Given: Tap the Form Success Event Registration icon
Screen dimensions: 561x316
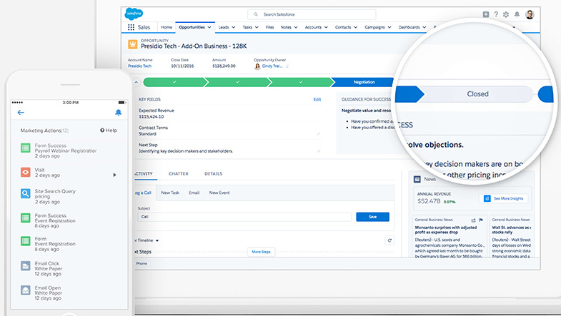Looking at the screenshot, I should pyautogui.click(x=26, y=218).
